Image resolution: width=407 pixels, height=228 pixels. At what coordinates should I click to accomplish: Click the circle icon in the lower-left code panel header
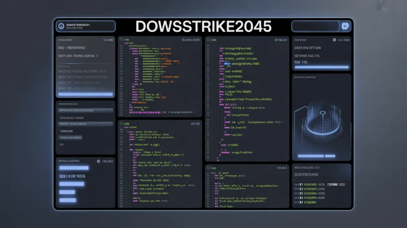[x=124, y=124]
